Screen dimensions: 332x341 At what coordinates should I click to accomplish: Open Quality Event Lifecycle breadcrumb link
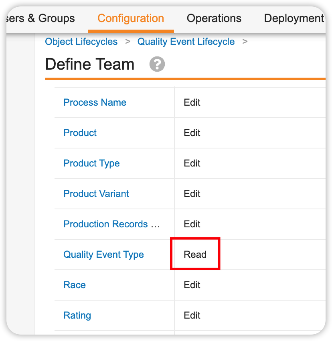point(186,42)
